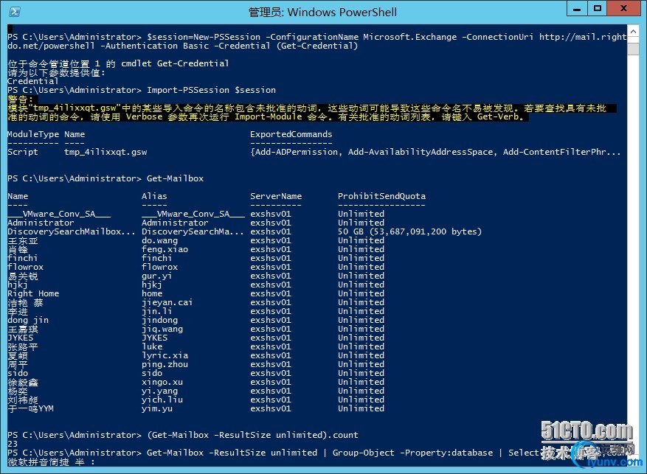
Task: Click the "(Get-Mailbox -ResultSize unlimited).count" command
Action: click(252, 435)
